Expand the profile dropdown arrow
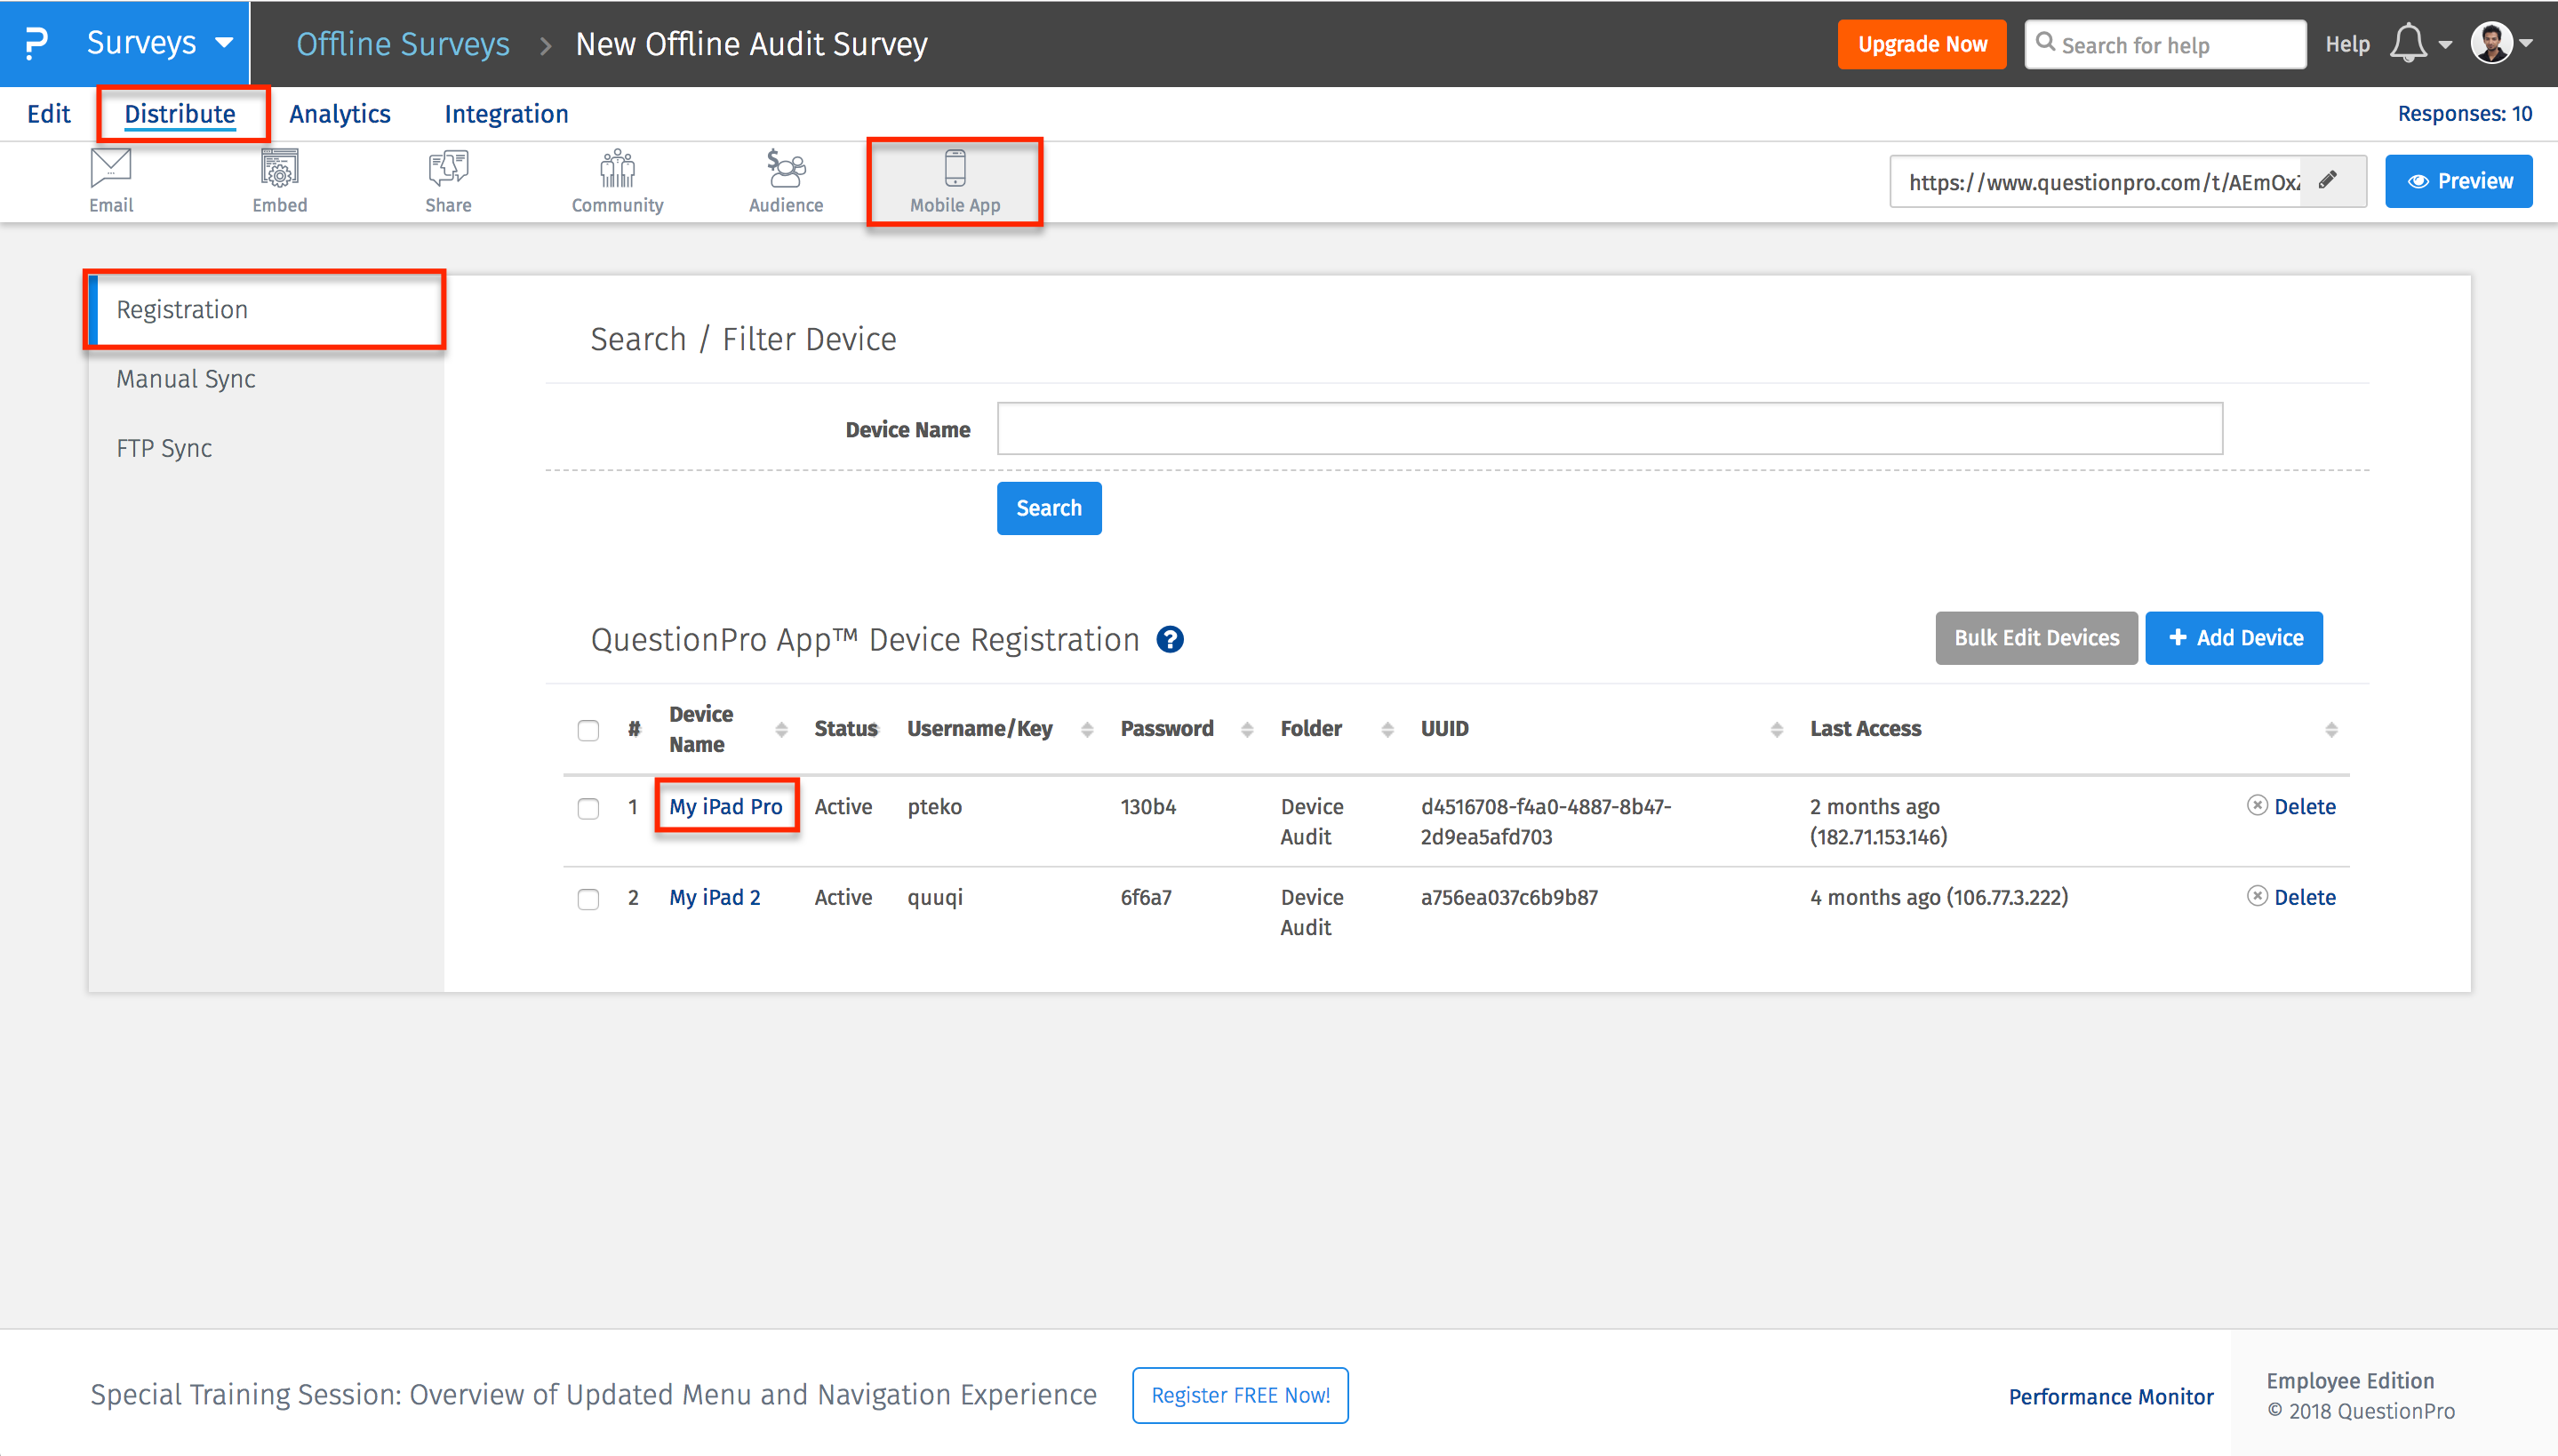The width and height of the screenshot is (2558, 1456). (2526, 44)
